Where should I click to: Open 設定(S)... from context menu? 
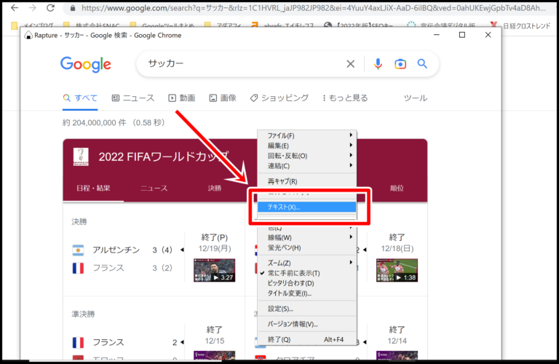(307, 309)
